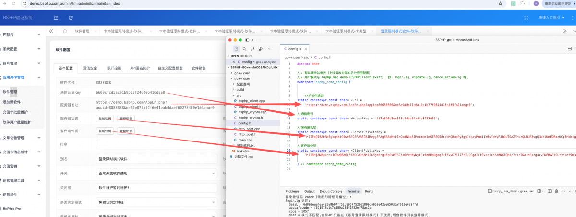Open main.cpp in file explorer
Viewport: 576px width, 217px height.
[245, 140]
